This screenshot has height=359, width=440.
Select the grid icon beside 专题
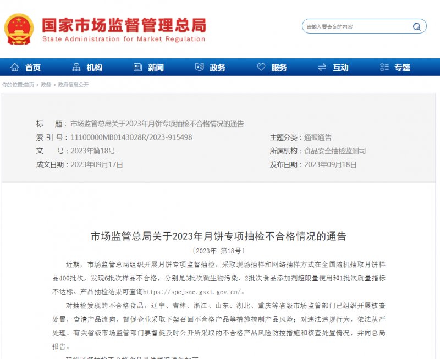(x=384, y=67)
